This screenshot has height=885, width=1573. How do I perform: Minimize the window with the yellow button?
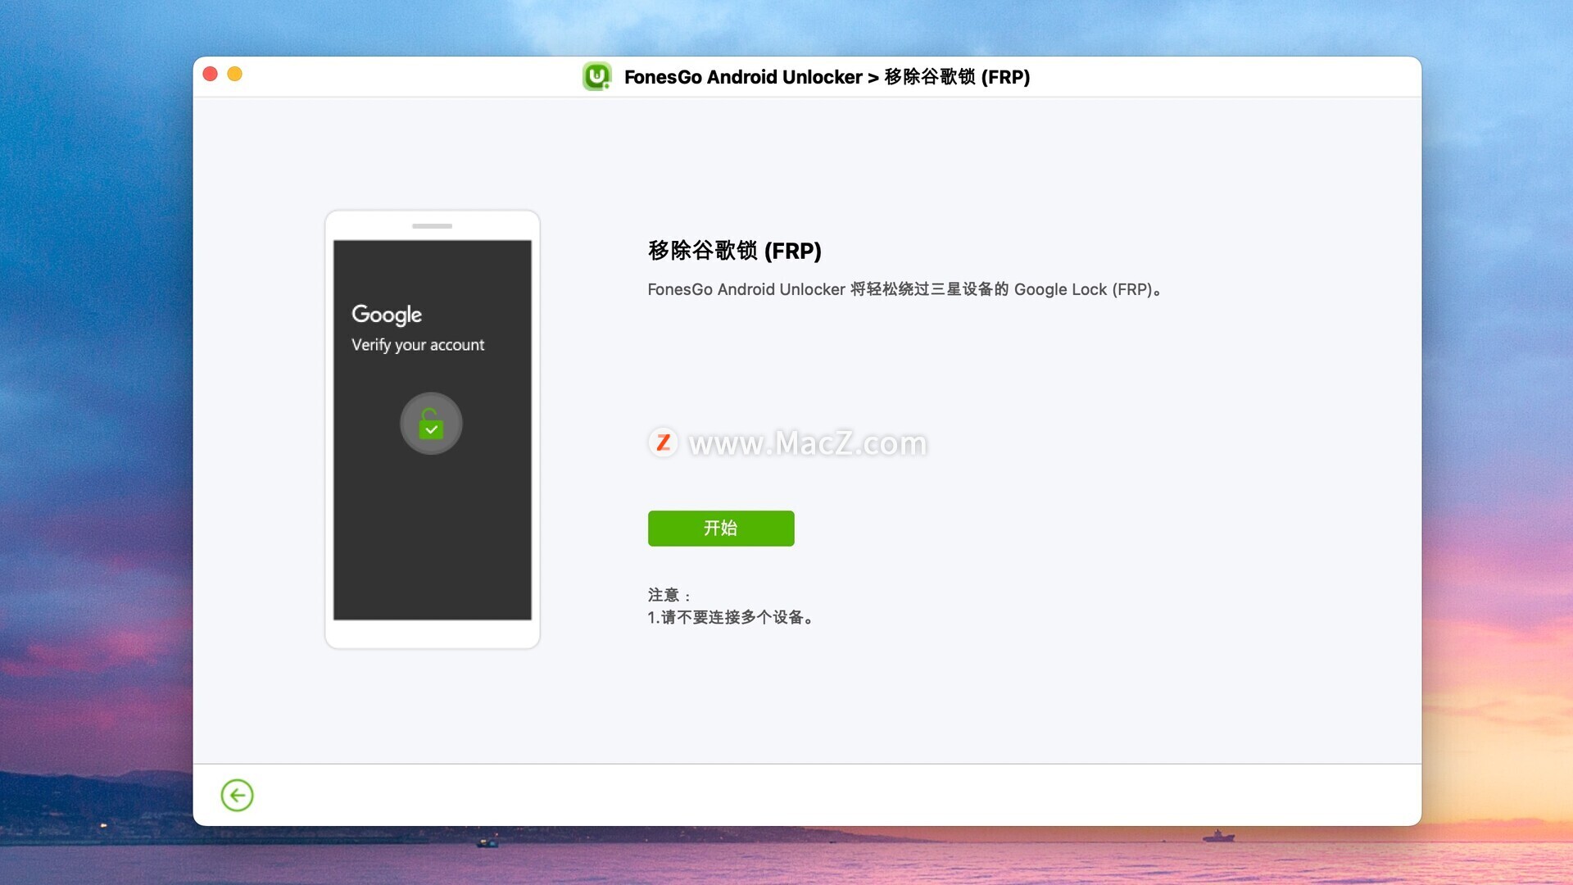click(x=235, y=74)
